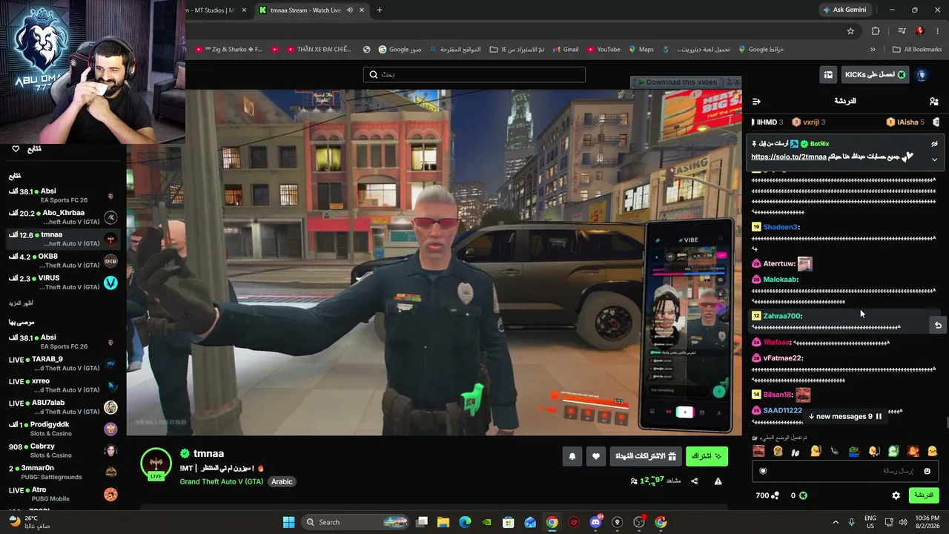Pause chat auto-scroll at new messages
The image size is (949, 534).
pyautogui.click(x=879, y=417)
